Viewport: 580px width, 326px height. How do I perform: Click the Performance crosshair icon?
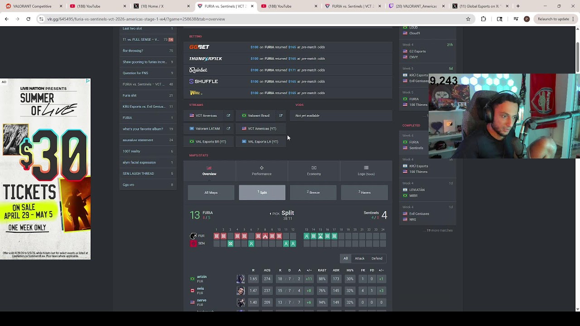261,168
